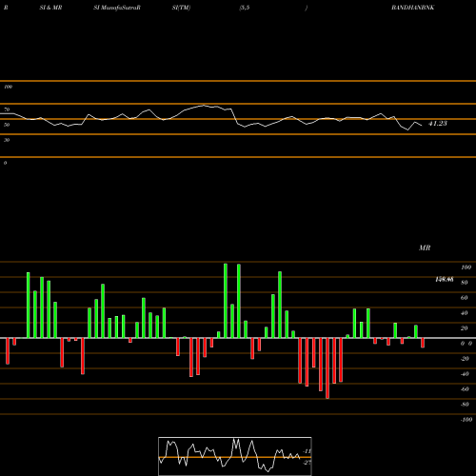The width and height of the screenshot is (476, 476).
Task: Click the RSI current value 41.23
Action: tap(438, 124)
